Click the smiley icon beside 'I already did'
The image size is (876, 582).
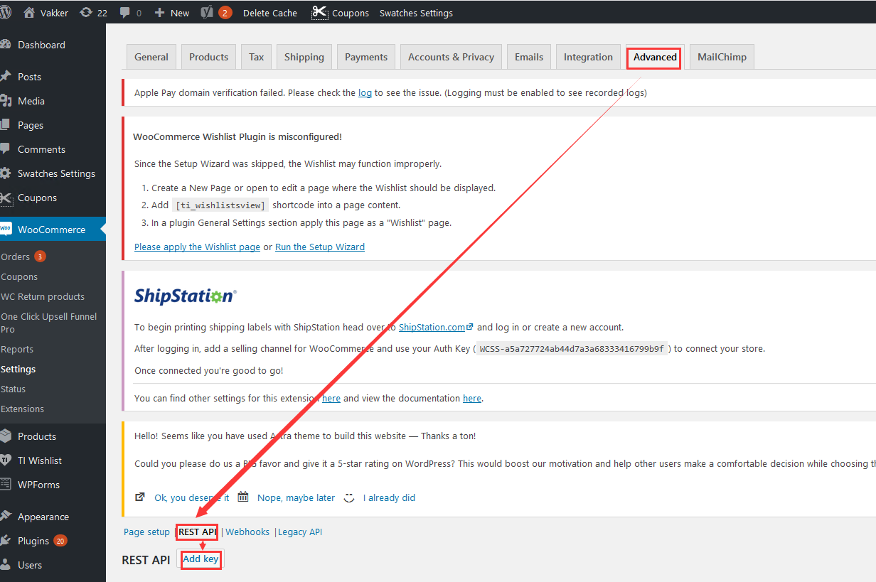point(349,497)
